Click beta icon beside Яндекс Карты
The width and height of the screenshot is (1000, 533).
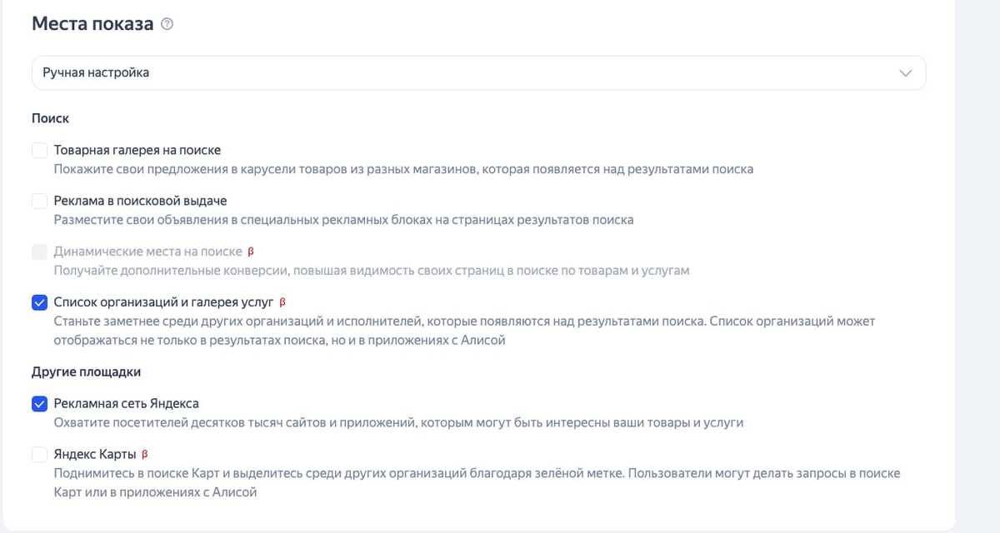point(145,455)
